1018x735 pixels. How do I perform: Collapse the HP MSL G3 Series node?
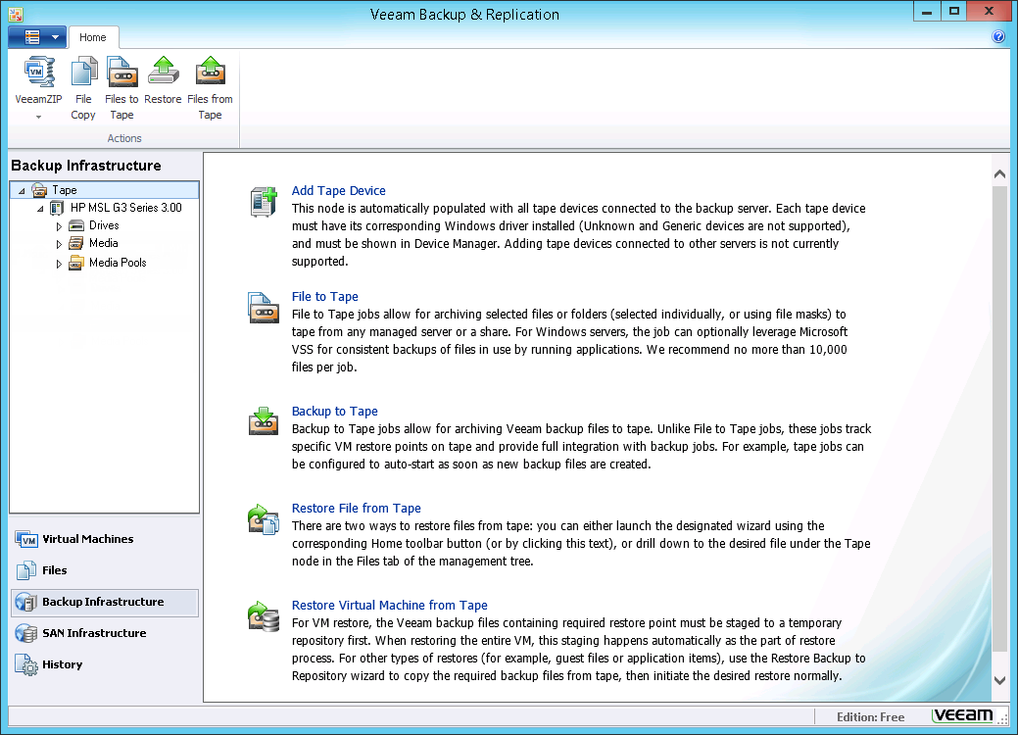[40, 209]
